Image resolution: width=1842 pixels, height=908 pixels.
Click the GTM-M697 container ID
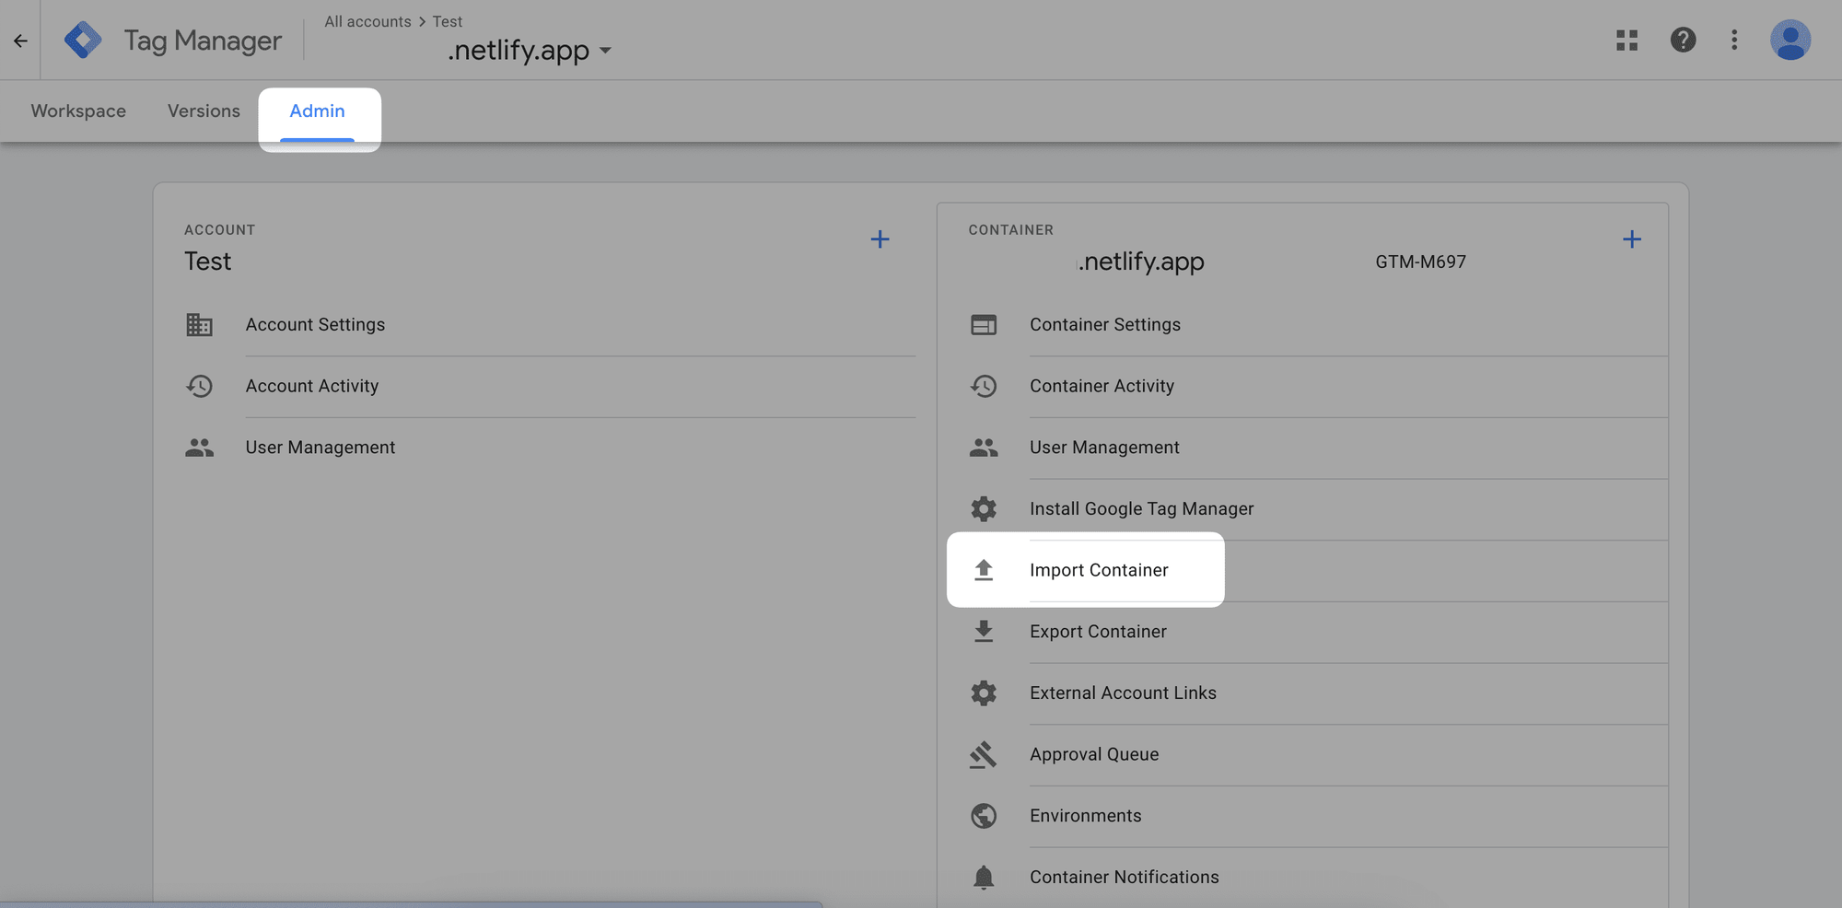1420,262
